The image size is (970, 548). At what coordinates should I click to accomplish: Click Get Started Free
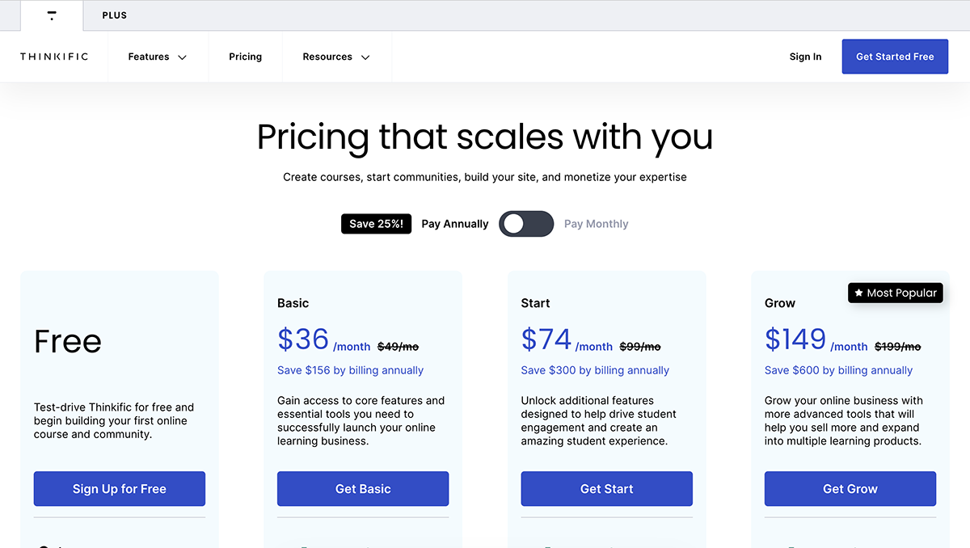coord(895,57)
